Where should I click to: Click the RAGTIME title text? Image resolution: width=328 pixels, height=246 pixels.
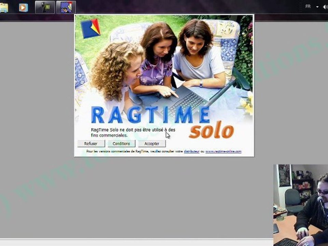[x=151, y=115]
